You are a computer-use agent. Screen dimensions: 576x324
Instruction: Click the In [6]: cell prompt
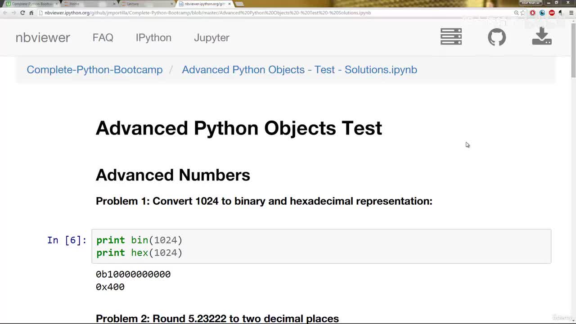coord(67,240)
